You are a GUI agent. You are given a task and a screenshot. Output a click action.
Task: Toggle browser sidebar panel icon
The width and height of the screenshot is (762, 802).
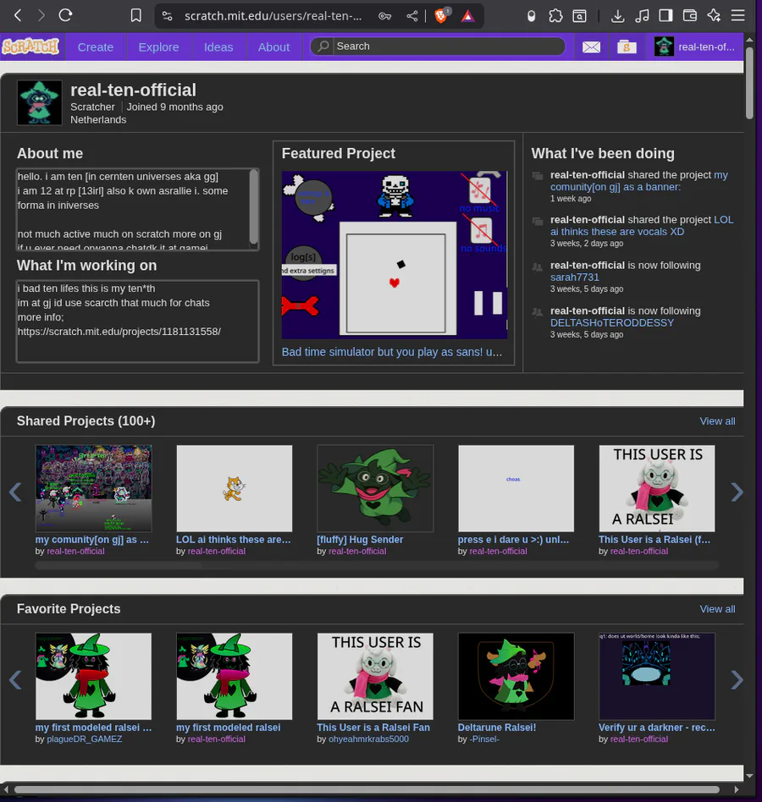tap(665, 15)
